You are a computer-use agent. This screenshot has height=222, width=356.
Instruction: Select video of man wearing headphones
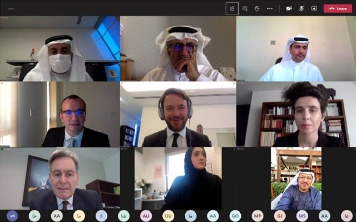(x=178, y=114)
